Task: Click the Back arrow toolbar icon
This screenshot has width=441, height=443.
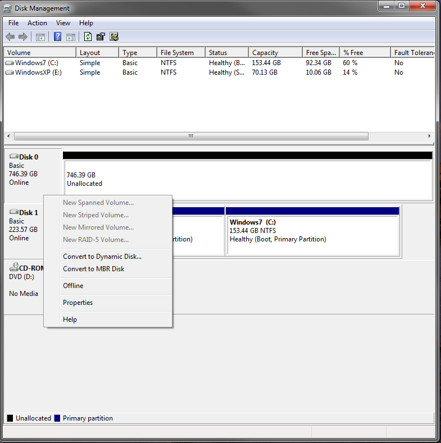Action: point(11,36)
